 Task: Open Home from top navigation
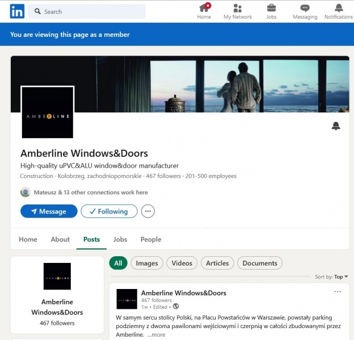204,11
